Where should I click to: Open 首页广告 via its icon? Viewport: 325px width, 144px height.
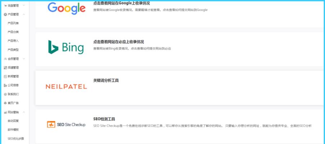pos(5,103)
